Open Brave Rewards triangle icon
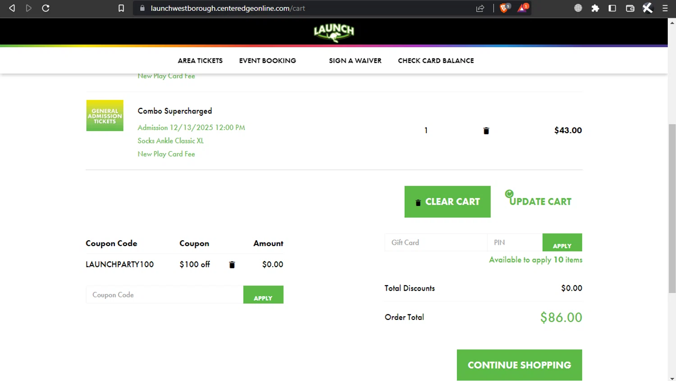676x381 pixels. [x=523, y=8]
